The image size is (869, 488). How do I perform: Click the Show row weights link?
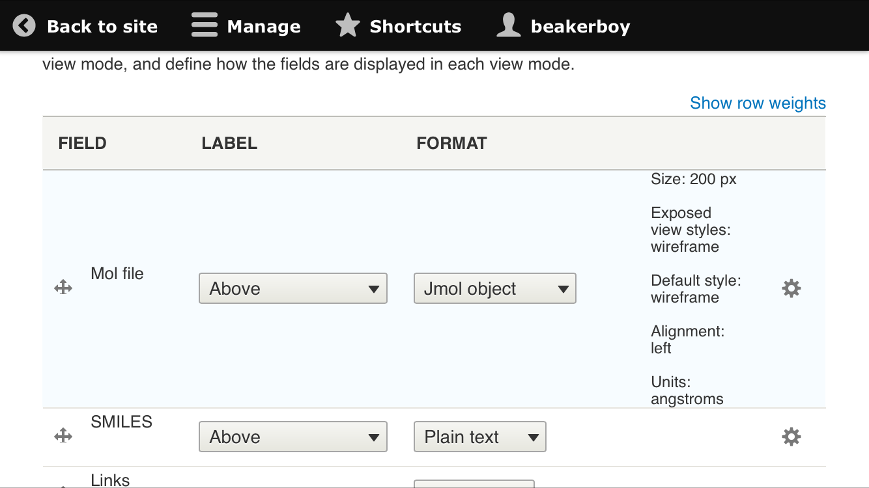pos(758,103)
